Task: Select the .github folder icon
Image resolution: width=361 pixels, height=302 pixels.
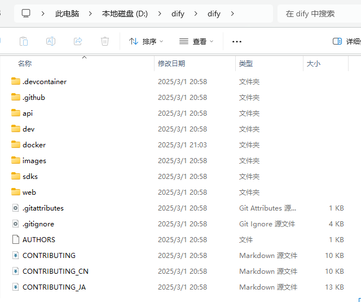Action: tap(15, 97)
